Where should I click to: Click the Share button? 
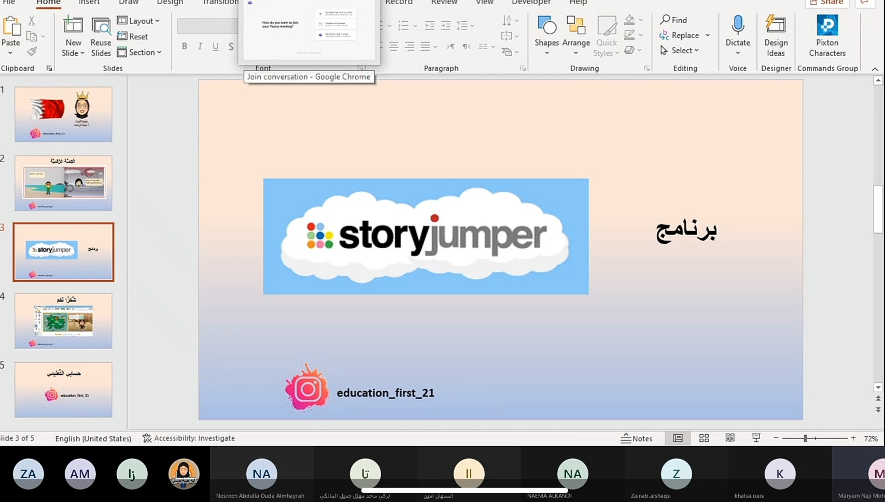point(827,3)
